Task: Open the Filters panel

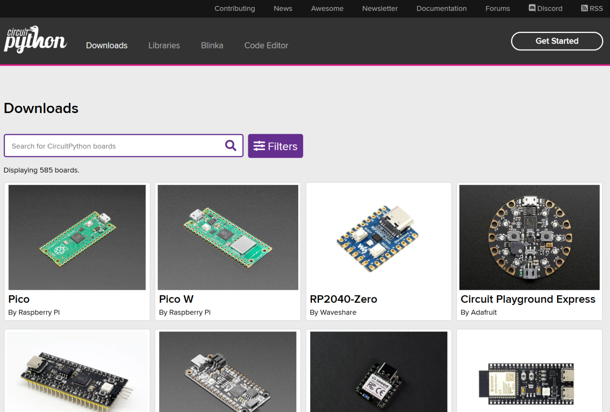Action: [x=275, y=146]
